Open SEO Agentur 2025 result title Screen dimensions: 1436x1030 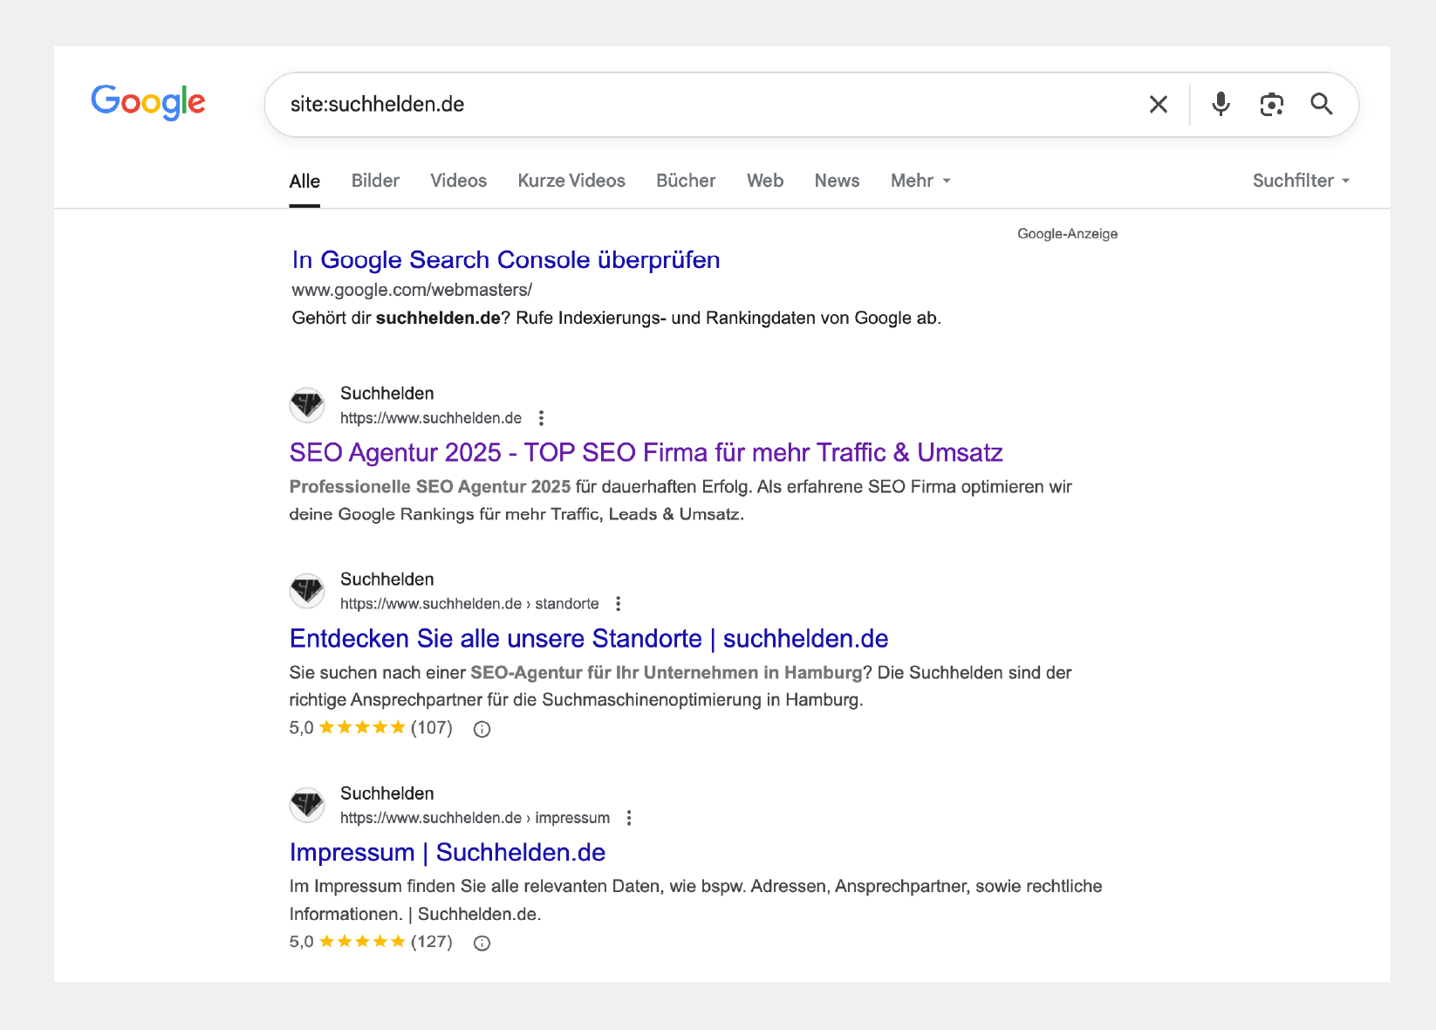[x=646, y=453]
